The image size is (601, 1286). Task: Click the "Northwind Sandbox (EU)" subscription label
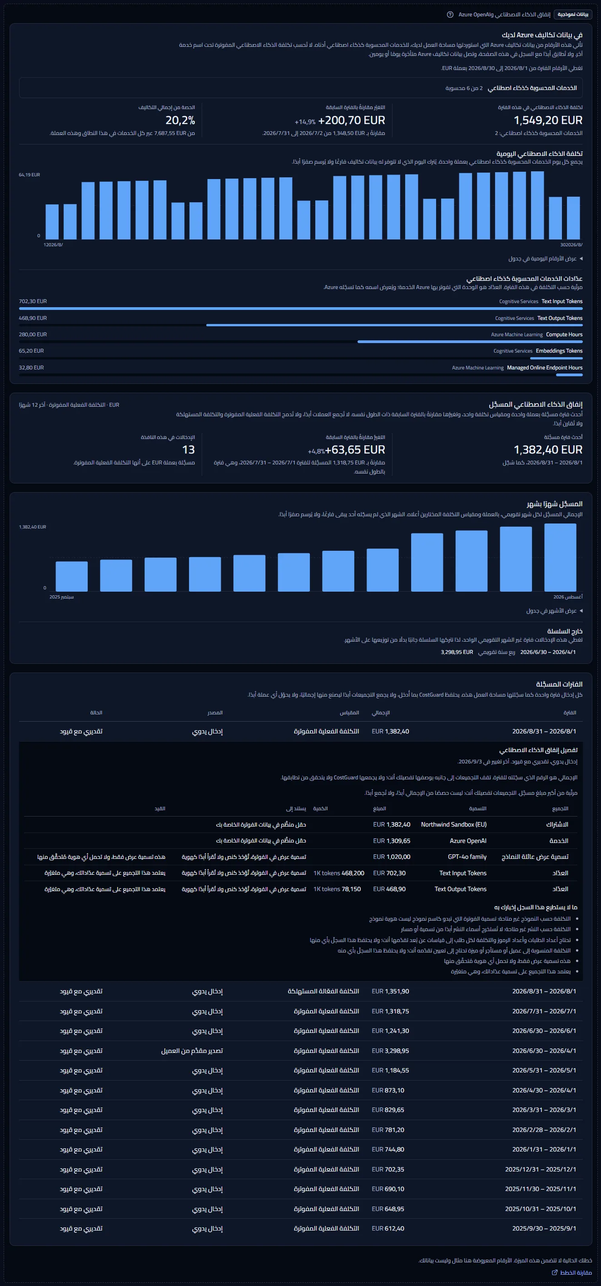454,824
